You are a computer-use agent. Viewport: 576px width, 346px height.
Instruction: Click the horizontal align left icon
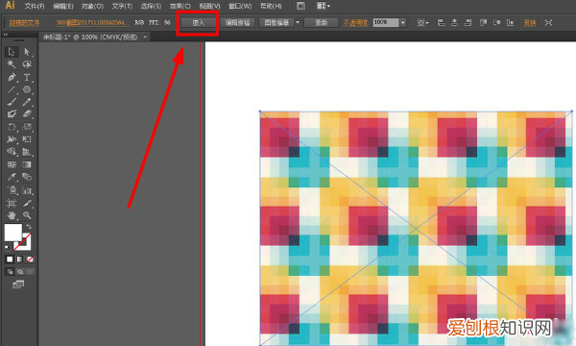point(441,22)
